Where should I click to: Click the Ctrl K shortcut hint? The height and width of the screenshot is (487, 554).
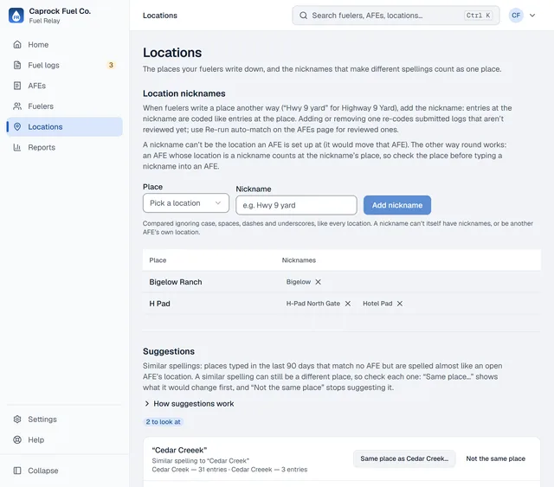tap(478, 16)
